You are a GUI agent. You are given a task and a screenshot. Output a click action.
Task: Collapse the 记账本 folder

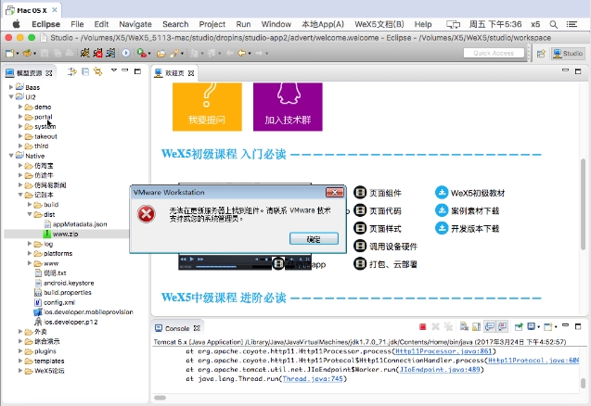pyautogui.click(x=20, y=195)
